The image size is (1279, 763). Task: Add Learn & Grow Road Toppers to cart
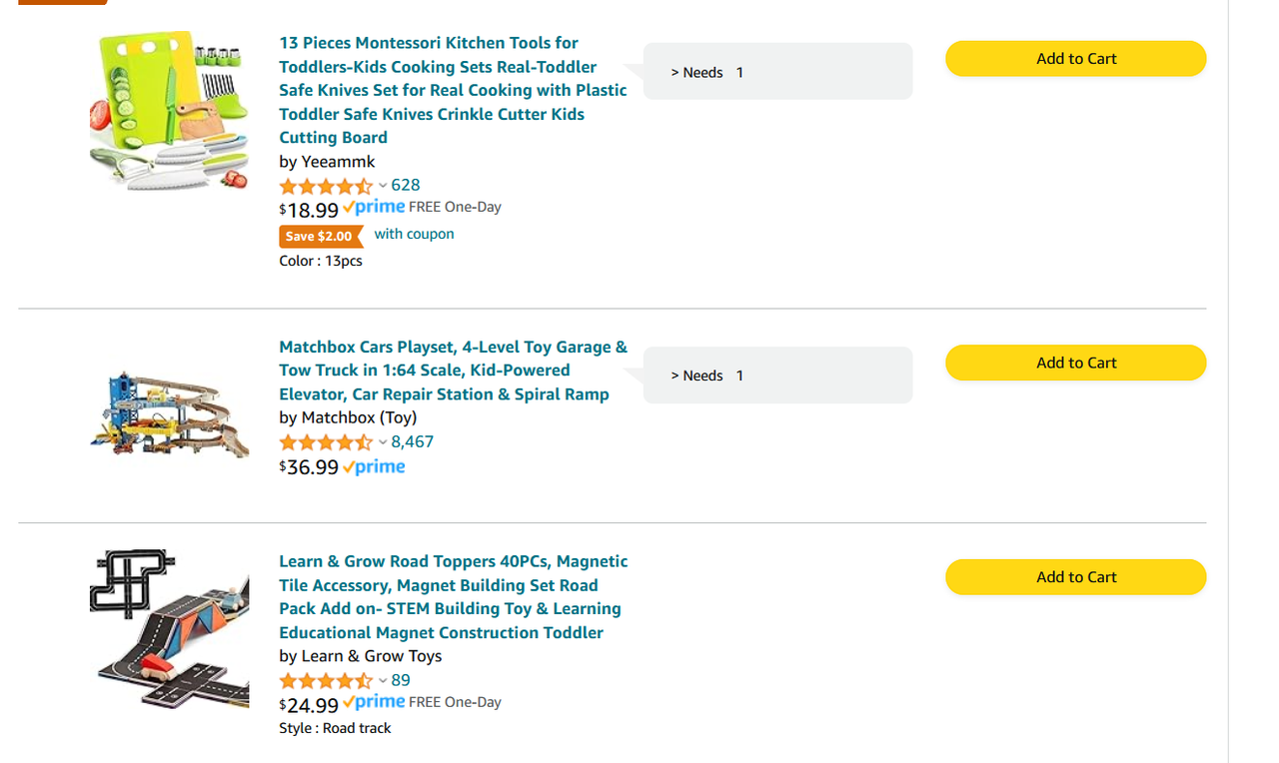click(1075, 577)
